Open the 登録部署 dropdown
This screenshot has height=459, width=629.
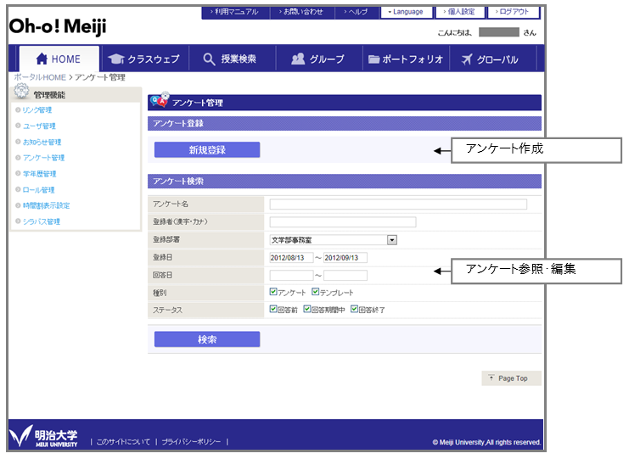pos(334,240)
